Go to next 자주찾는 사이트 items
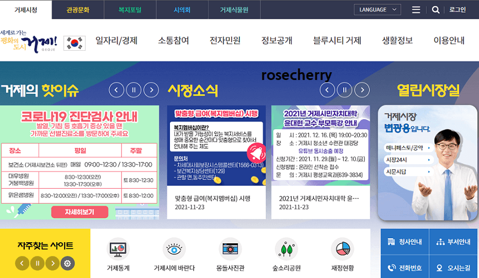The image size is (479, 278). click(x=52, y=263)
